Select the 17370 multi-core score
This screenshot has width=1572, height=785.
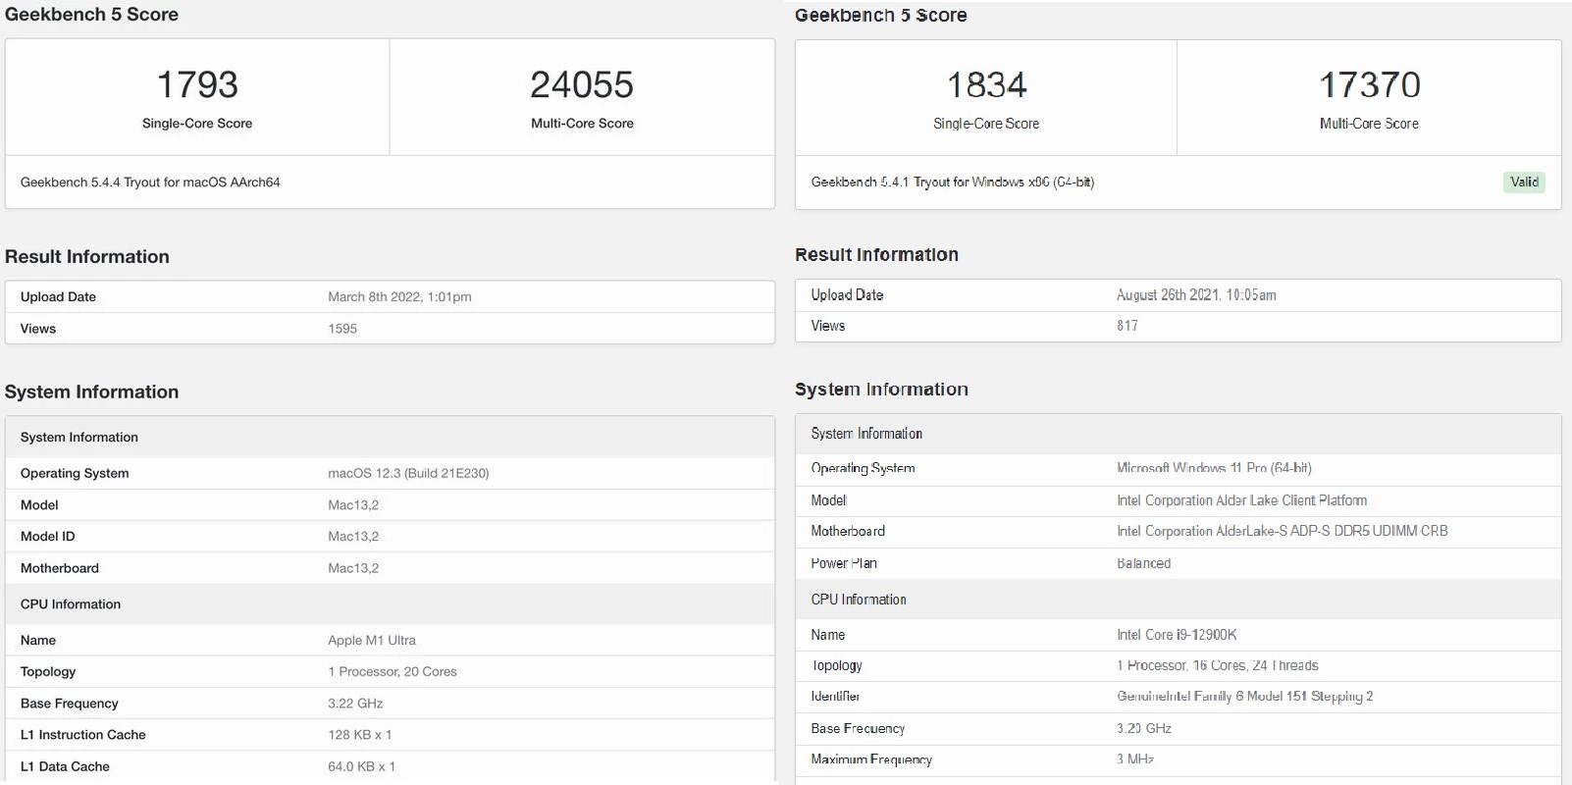click(1369, 84)
